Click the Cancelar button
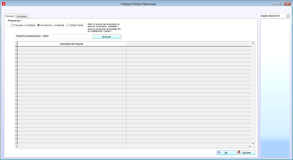The width and height of the screenshot is (293, 160). click(x=246, y=153)
